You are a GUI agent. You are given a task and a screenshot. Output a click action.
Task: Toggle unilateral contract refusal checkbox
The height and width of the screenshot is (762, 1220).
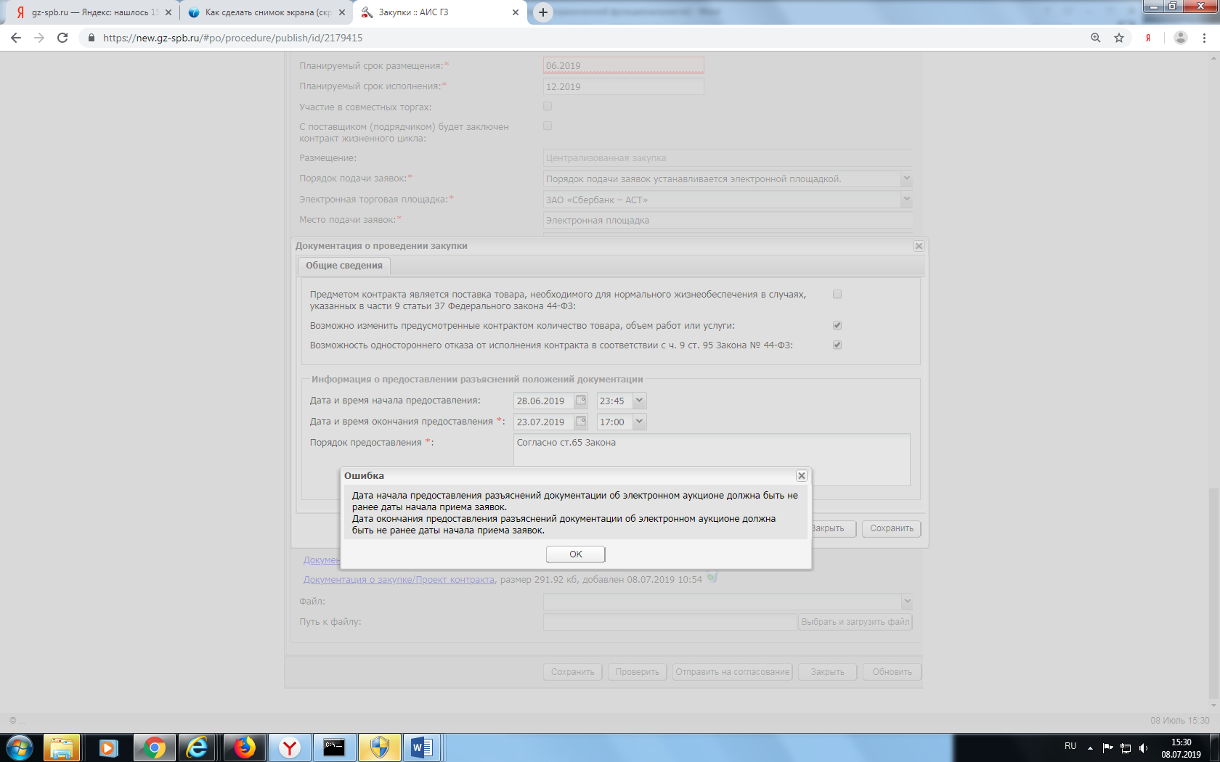(x=837, y=345)
